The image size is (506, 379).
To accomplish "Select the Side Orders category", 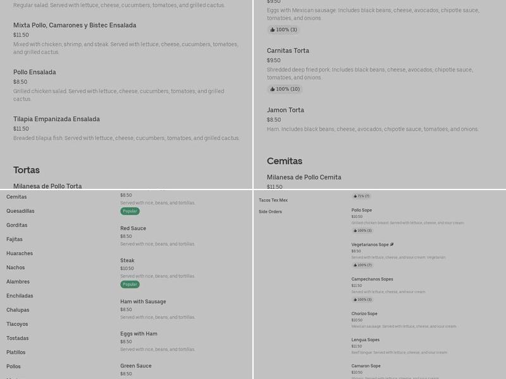I will point(270,212).
